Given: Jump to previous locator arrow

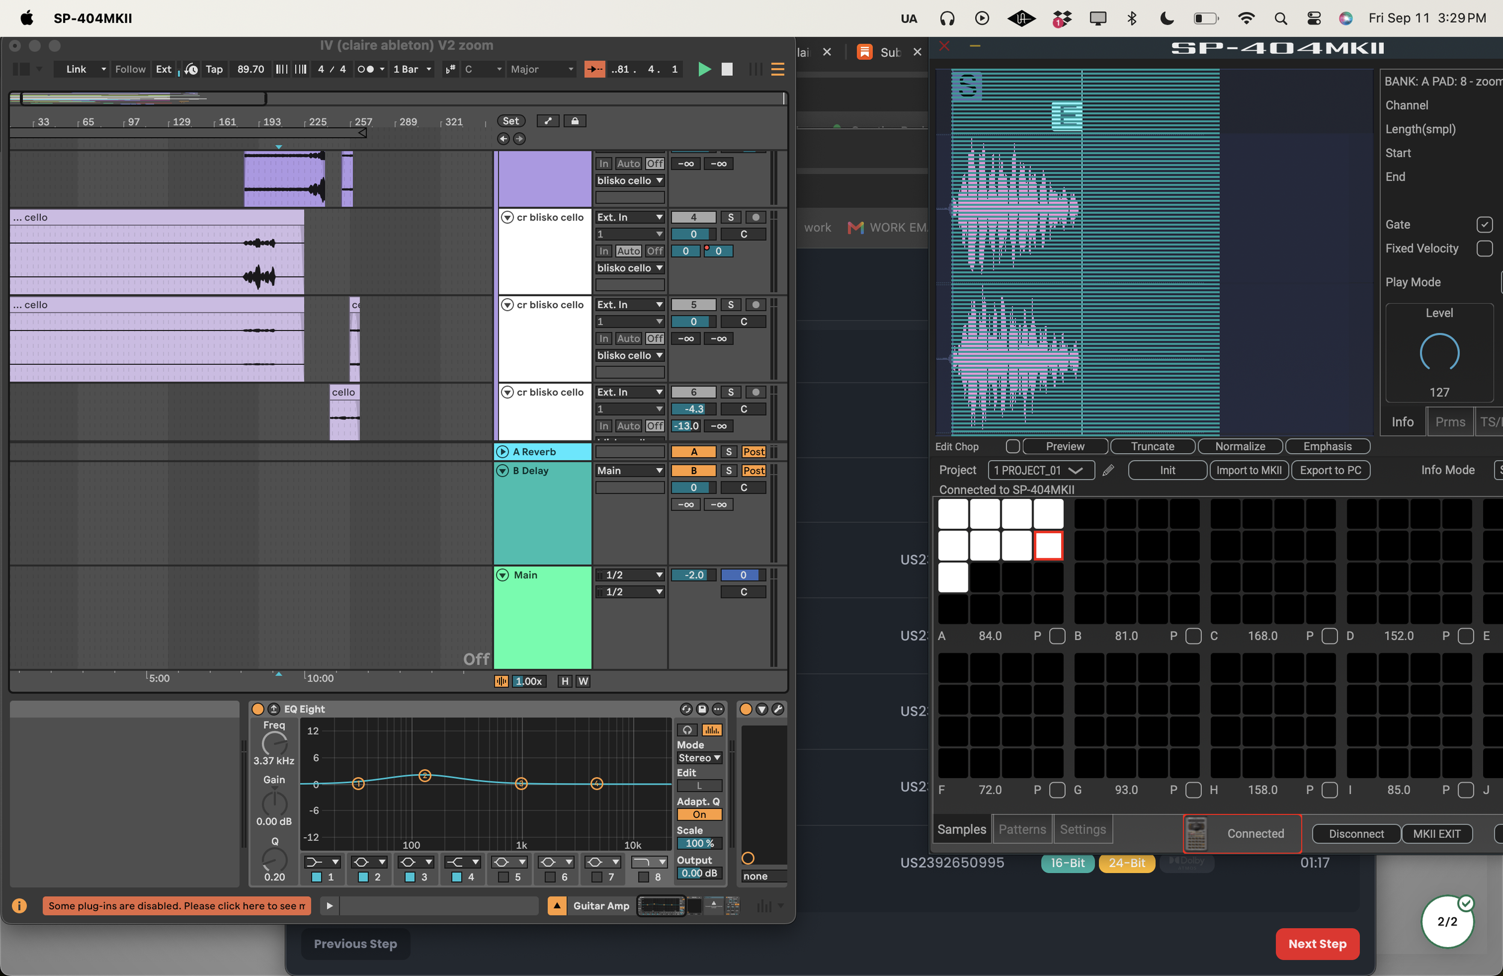Looking at the screenshot, I should (x=503, y=139).
